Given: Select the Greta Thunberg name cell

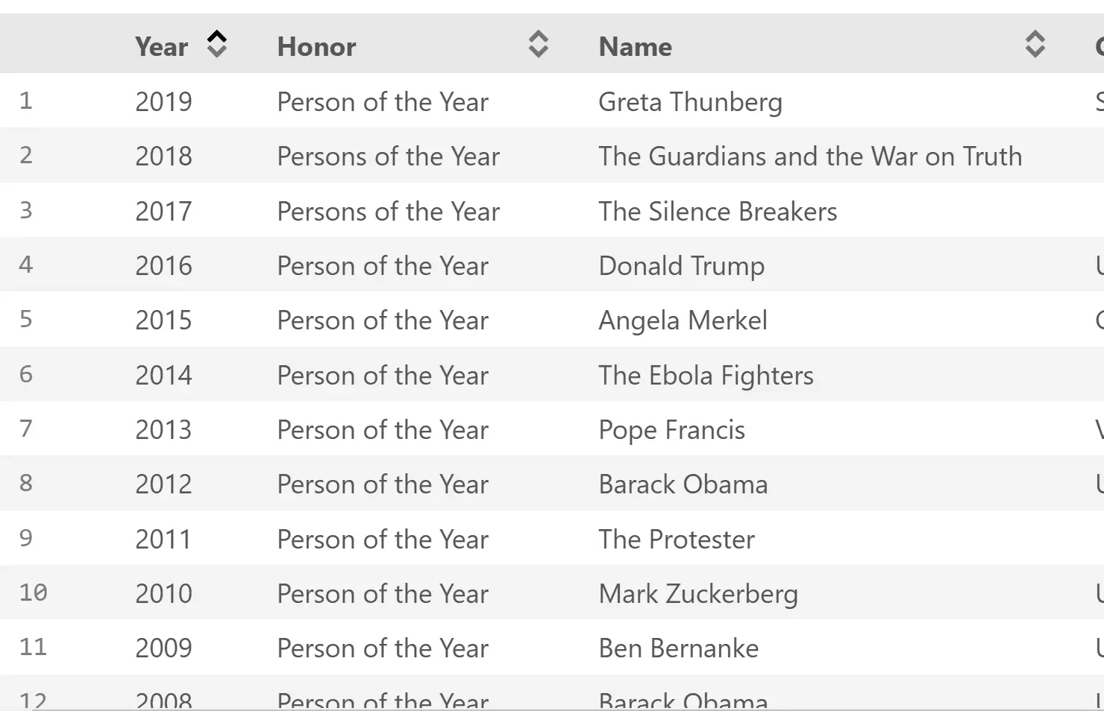Looking at the screenshot, I should click(690, 101).
